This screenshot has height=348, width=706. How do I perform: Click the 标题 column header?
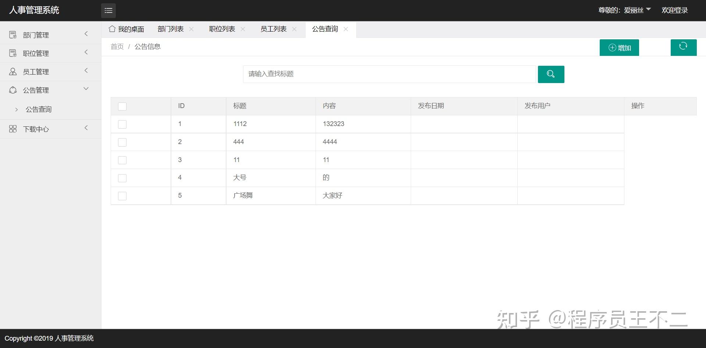[x=271, y=106]
